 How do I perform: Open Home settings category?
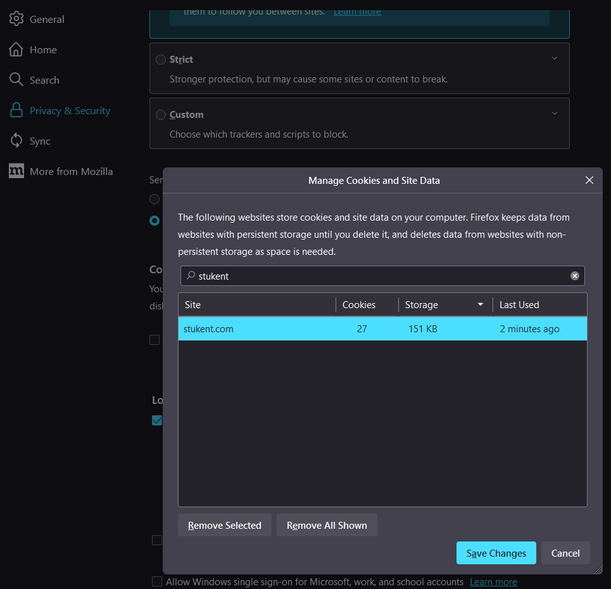tap(43, 49)
